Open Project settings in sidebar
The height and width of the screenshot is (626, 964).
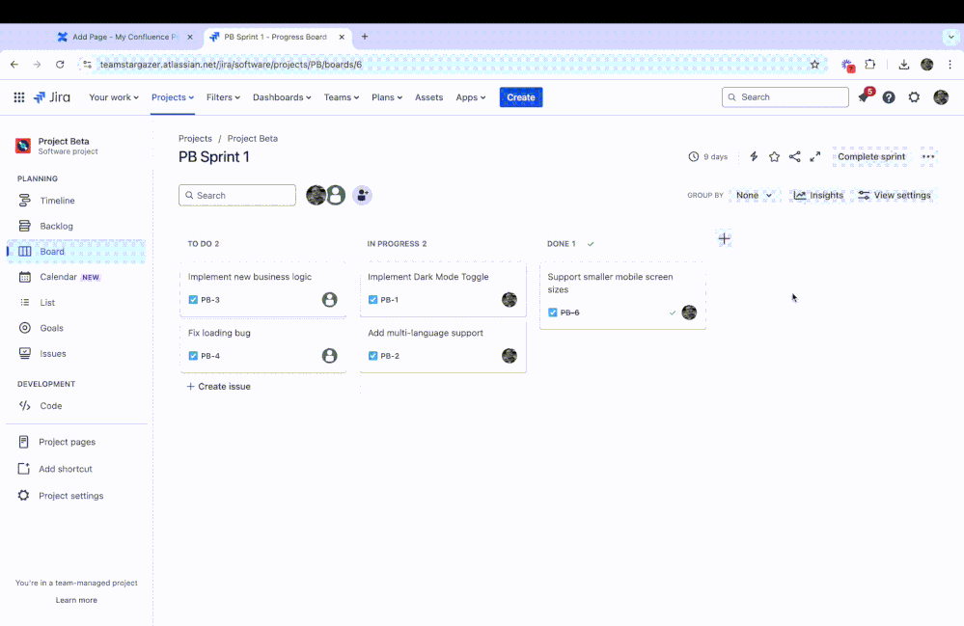point(76,496)
